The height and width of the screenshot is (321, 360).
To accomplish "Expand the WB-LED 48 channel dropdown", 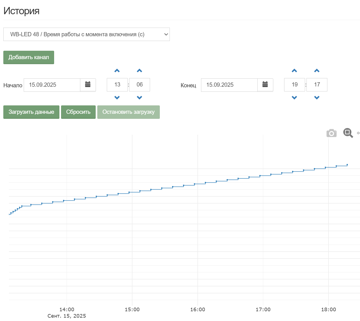I will pos(86,34).
